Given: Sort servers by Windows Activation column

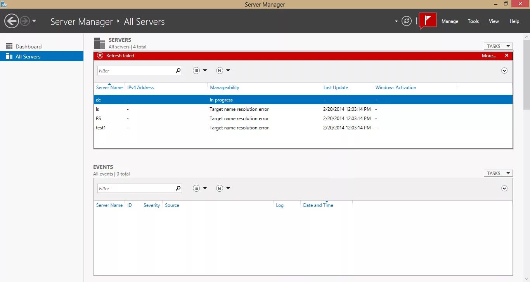Looking at the screenshot, I should 396,88.
